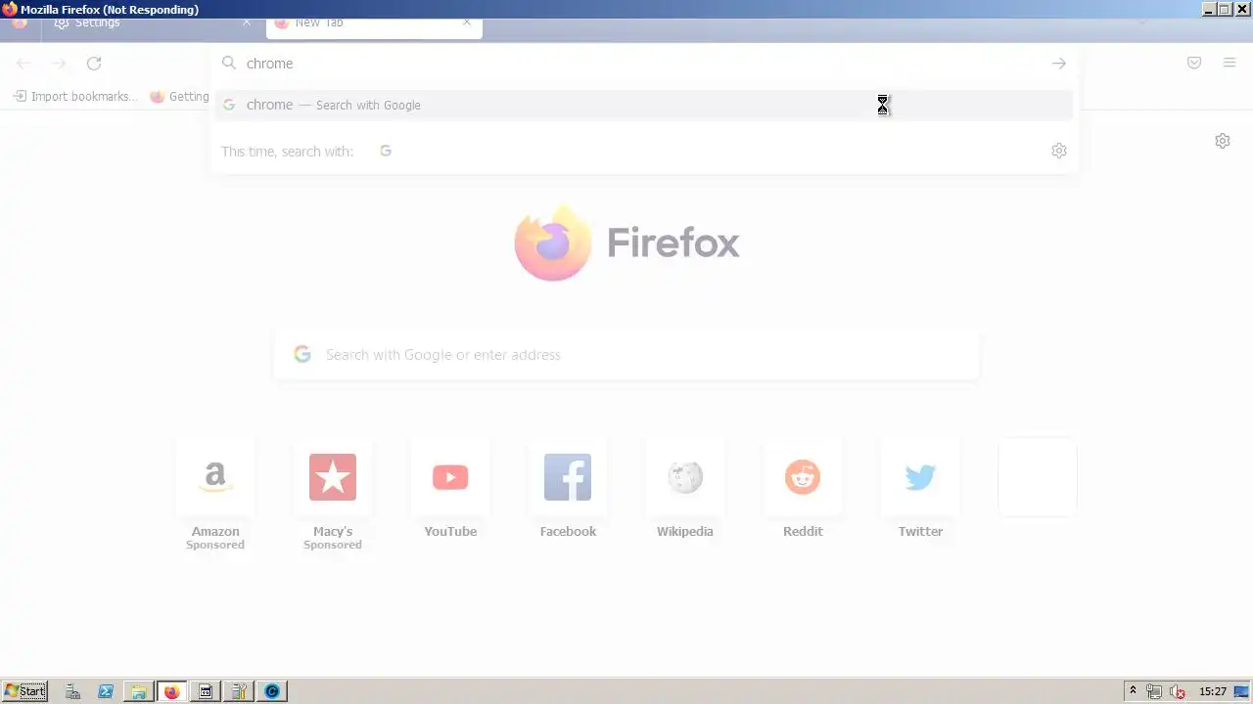The width and height of the screenshot is (1253, 704).
Task: Click the Start button
Action: click(24, 691)
